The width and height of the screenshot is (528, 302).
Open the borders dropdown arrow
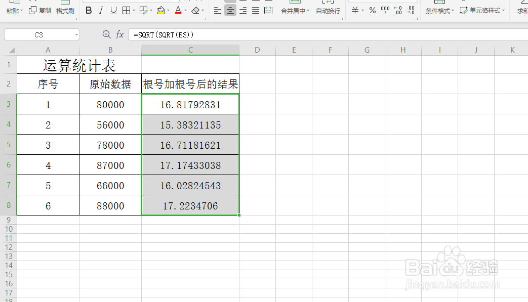(x=134, y=11)
